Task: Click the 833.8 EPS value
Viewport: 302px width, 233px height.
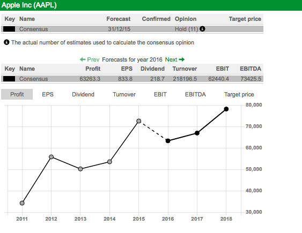Action: coord(126,79)
